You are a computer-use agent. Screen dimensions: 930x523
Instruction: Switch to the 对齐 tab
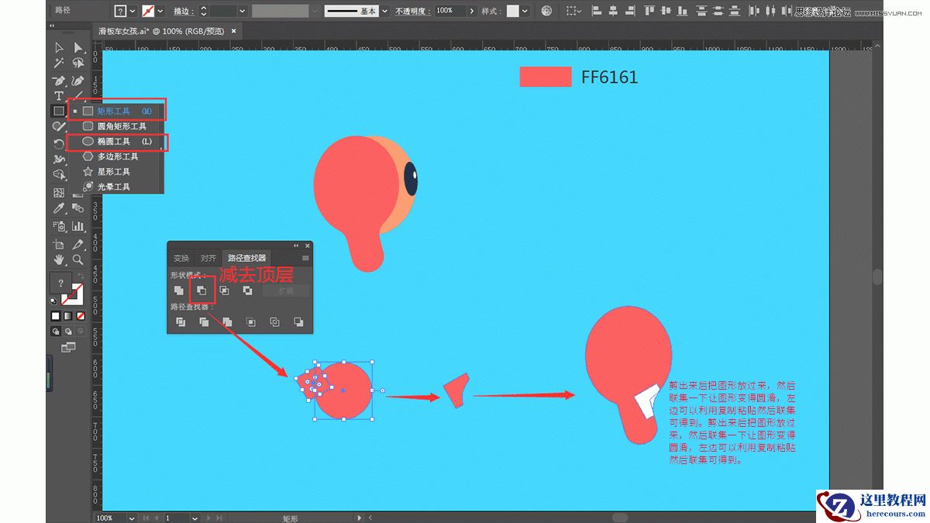coord(208,258)
